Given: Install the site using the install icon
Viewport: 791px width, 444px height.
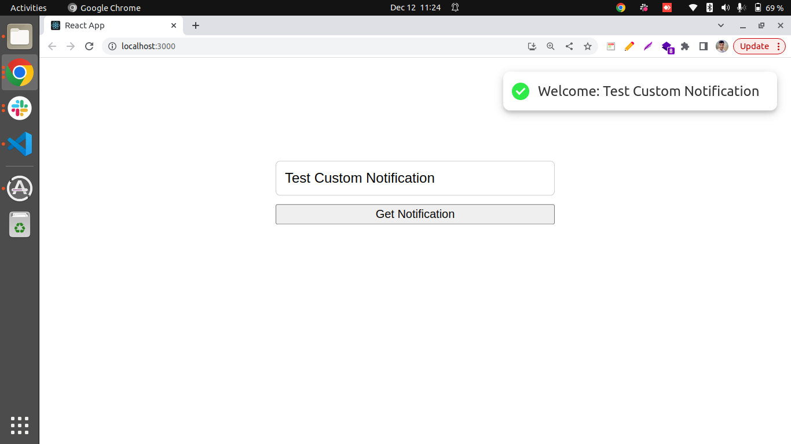Looking at the screenshot, I should point(532,46).
